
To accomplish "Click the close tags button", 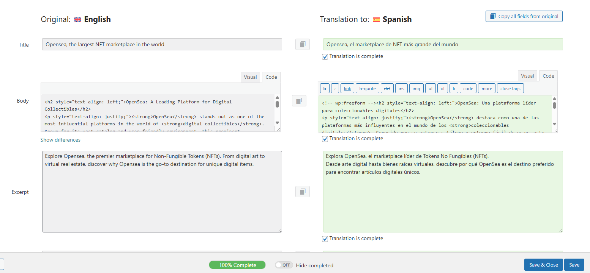I will point(510,88).
